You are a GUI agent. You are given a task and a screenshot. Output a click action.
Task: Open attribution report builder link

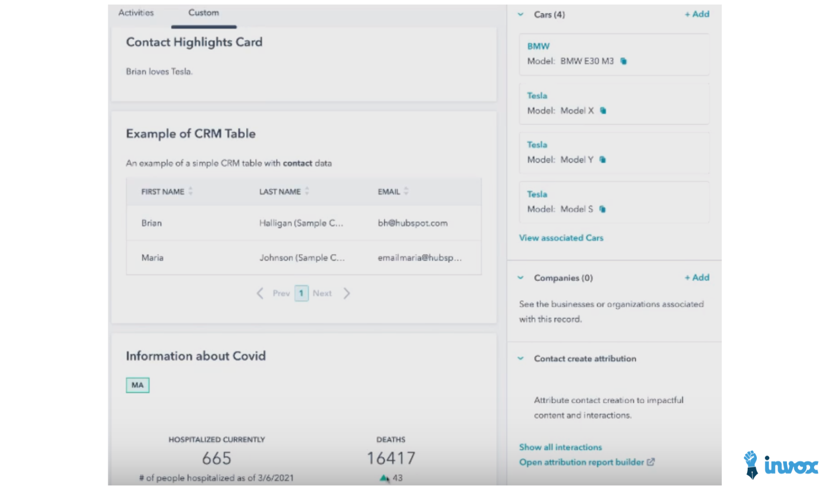[x=582, y=462]
